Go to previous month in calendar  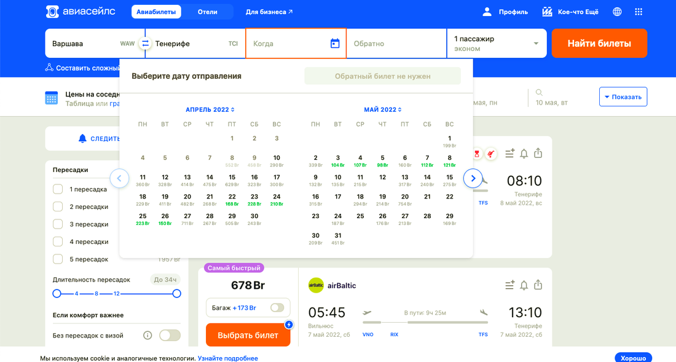[x=119, y=178]
